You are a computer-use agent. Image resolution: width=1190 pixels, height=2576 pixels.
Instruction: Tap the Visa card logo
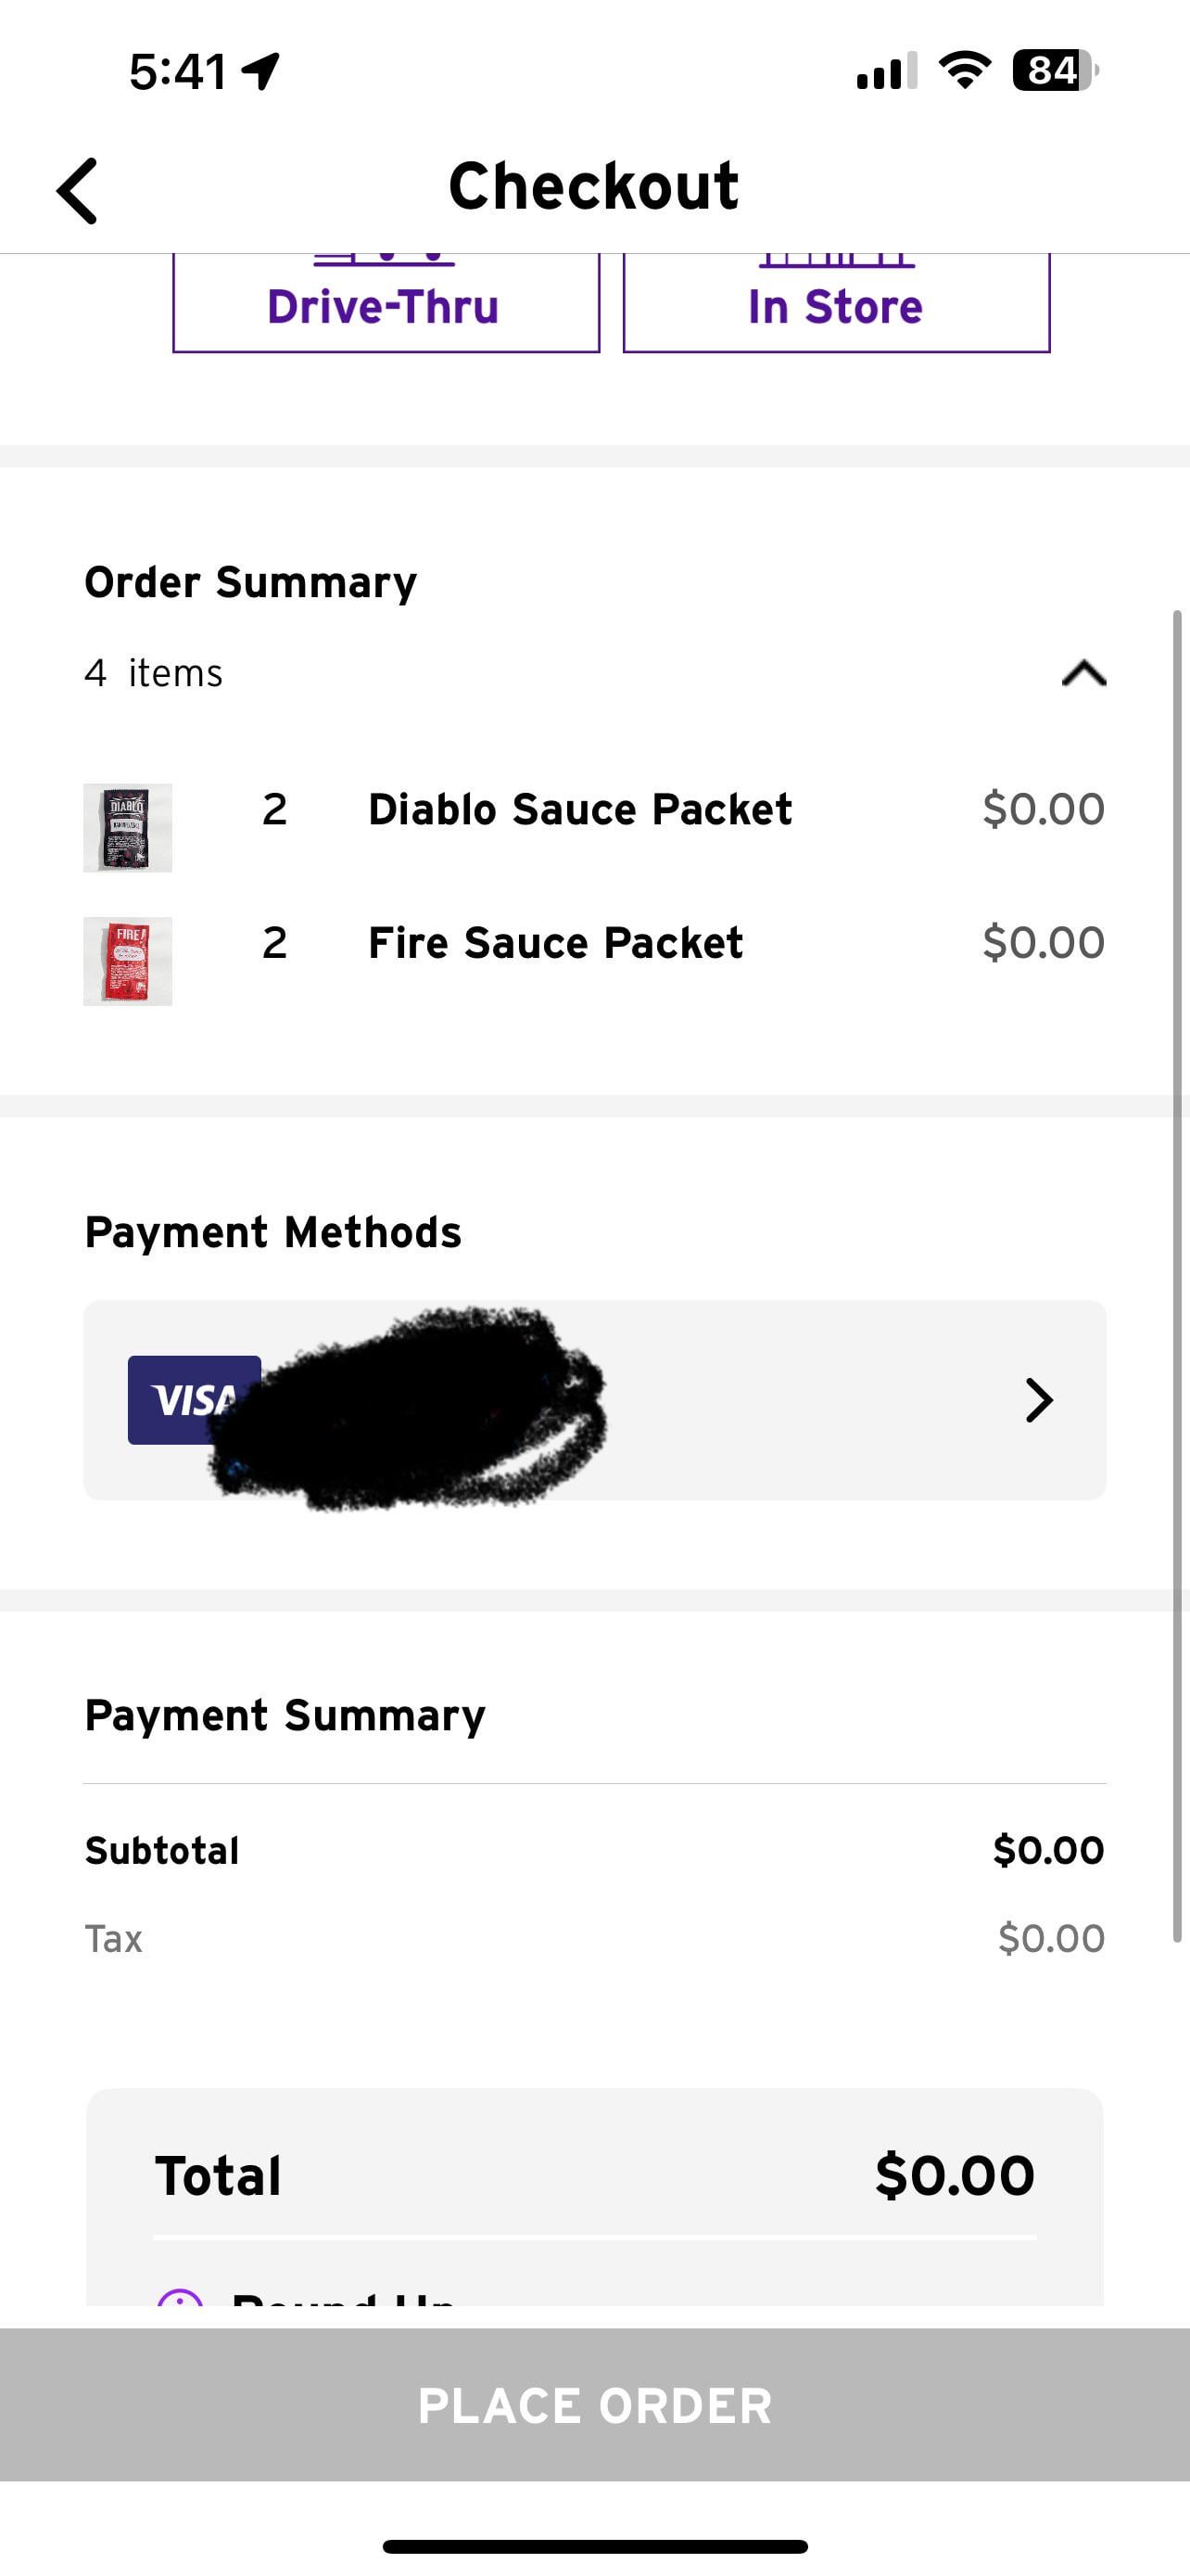180,1398
